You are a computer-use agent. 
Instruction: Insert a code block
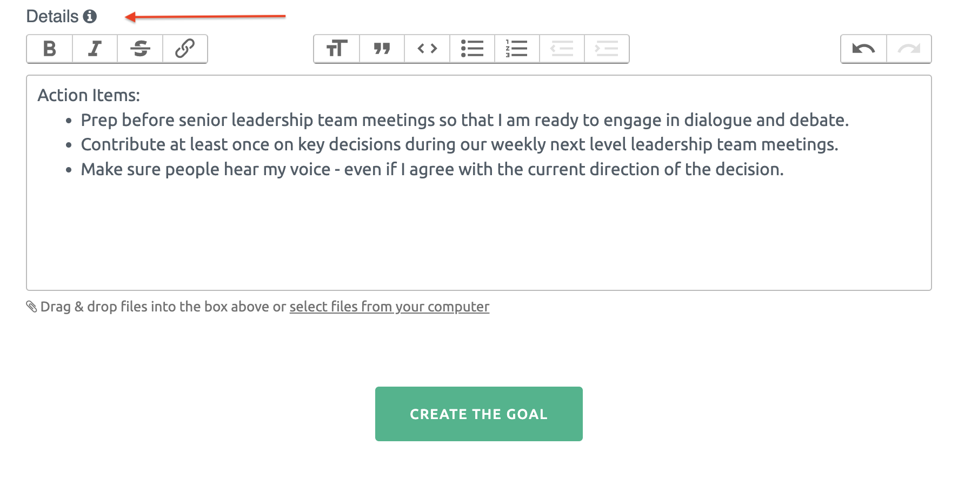427,49
